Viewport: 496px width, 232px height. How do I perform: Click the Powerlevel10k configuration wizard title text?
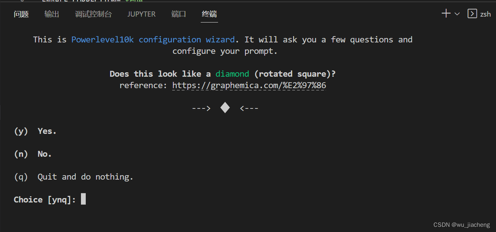point(153,39)
